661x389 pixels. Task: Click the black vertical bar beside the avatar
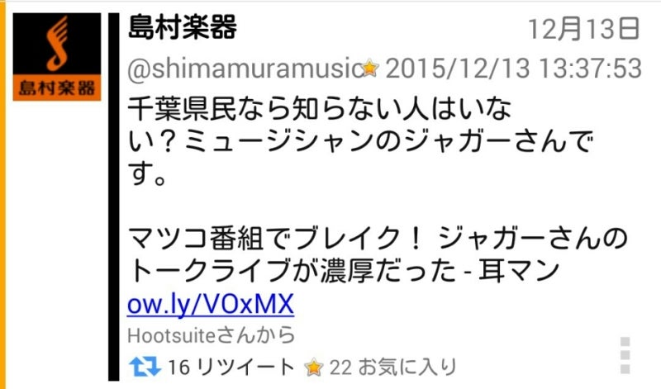(x=113, y=197)
